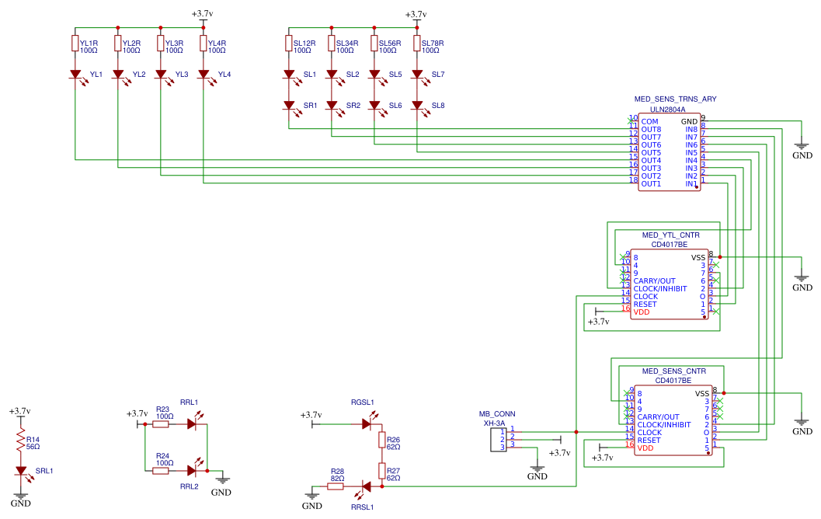This screenshot has height=519, width=821.
Task: Select the YL2 LED symbol
Action: (x=118, y=75)
